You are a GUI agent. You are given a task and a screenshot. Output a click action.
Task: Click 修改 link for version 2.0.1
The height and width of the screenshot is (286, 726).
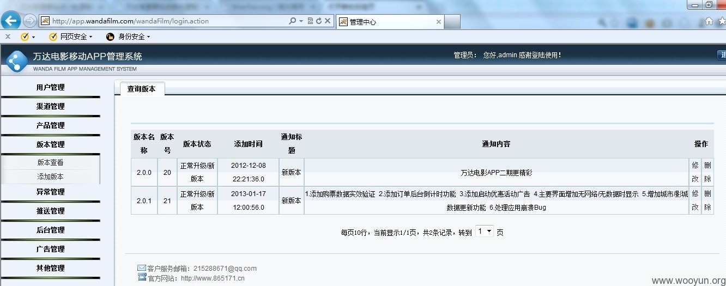coord(695,200)
